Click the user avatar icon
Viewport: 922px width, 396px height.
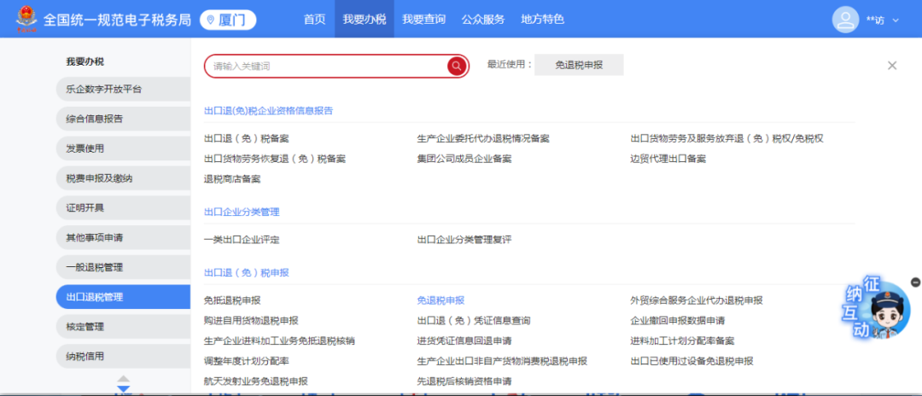(x=845, y=20)
